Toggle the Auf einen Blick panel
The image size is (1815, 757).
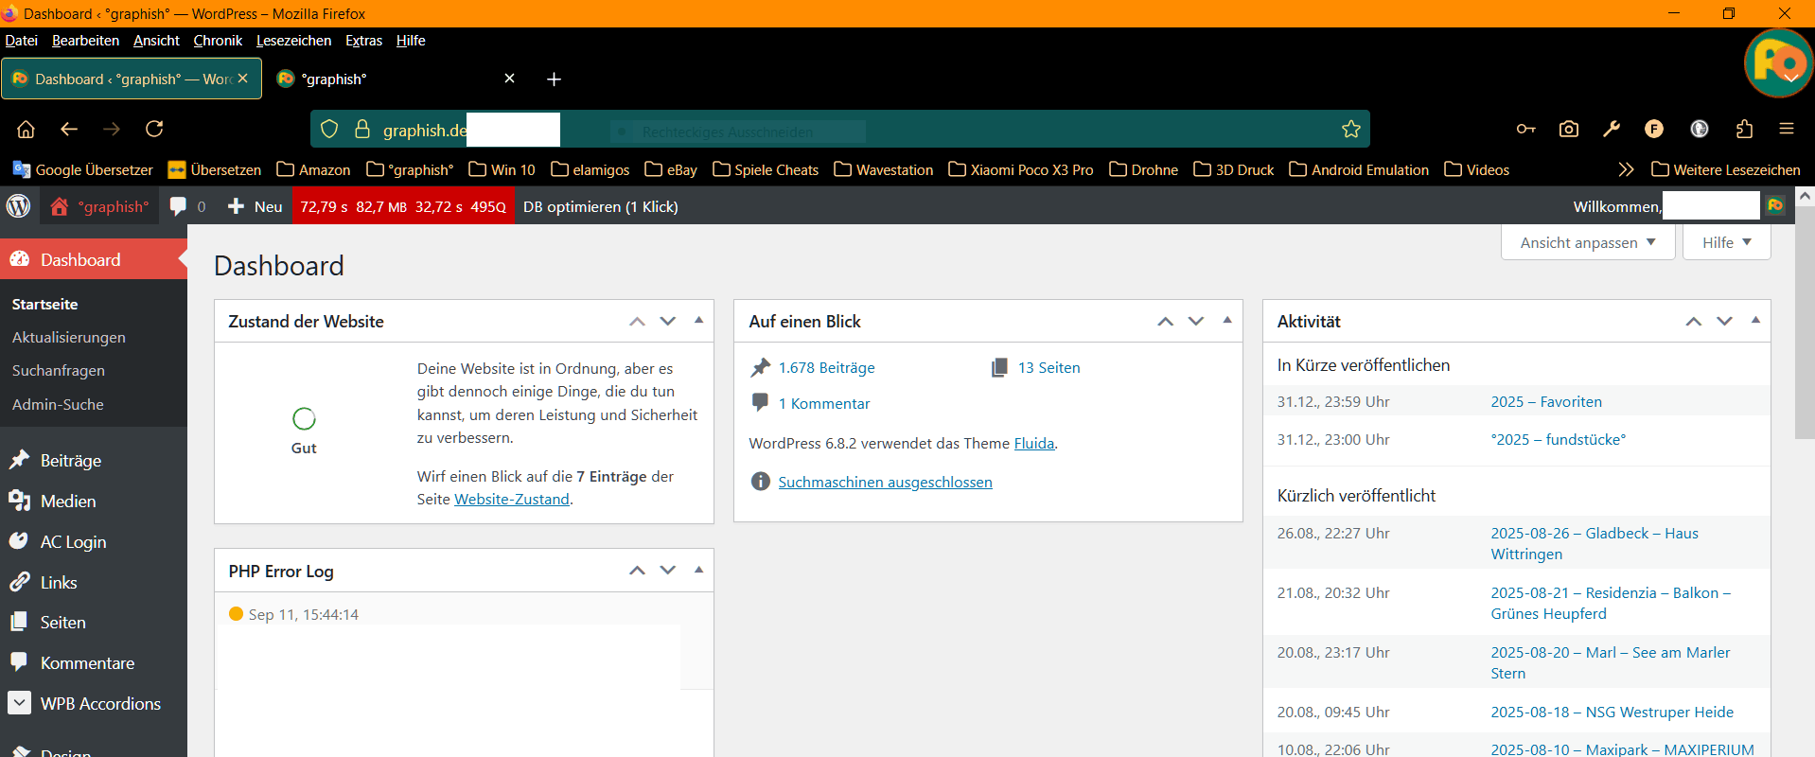tap(1226, 321)
